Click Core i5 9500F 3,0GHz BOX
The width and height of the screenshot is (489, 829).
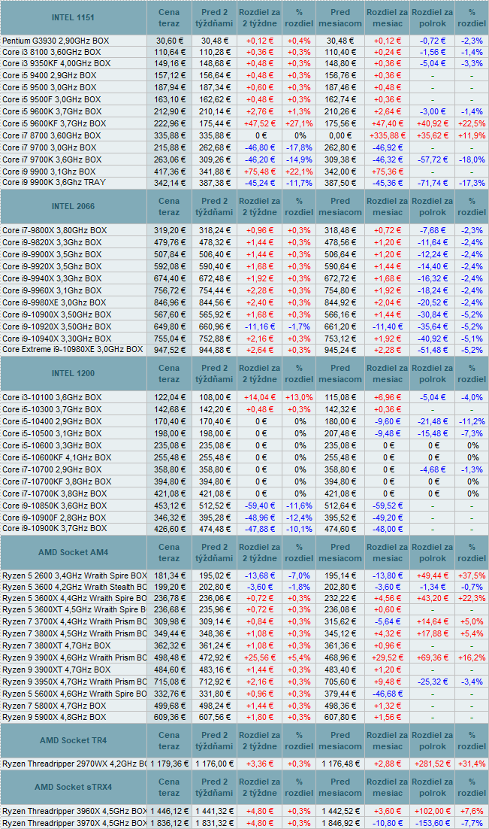pos(51,99)
